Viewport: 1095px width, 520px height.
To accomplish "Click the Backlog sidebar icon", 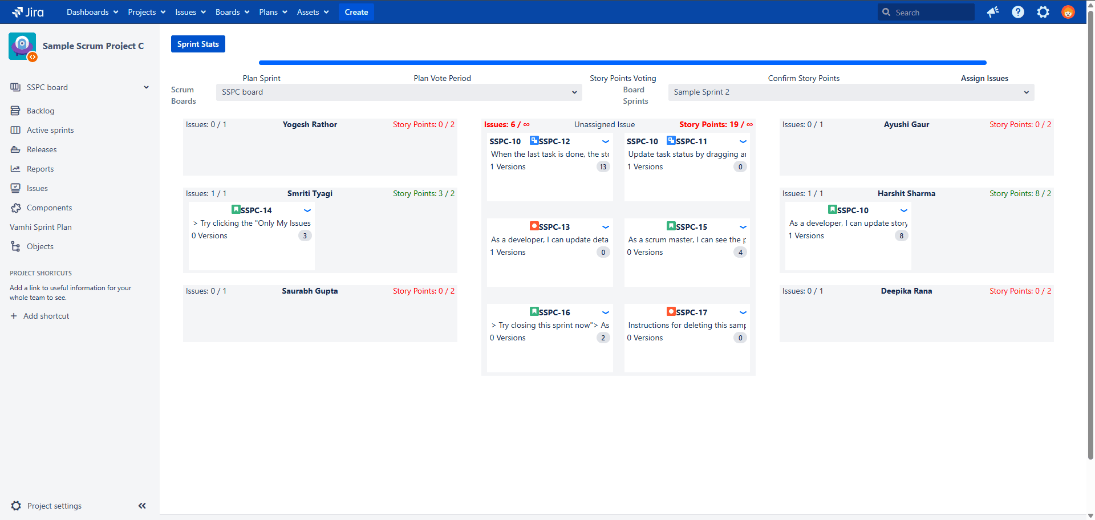I will (x=15, y=111).
